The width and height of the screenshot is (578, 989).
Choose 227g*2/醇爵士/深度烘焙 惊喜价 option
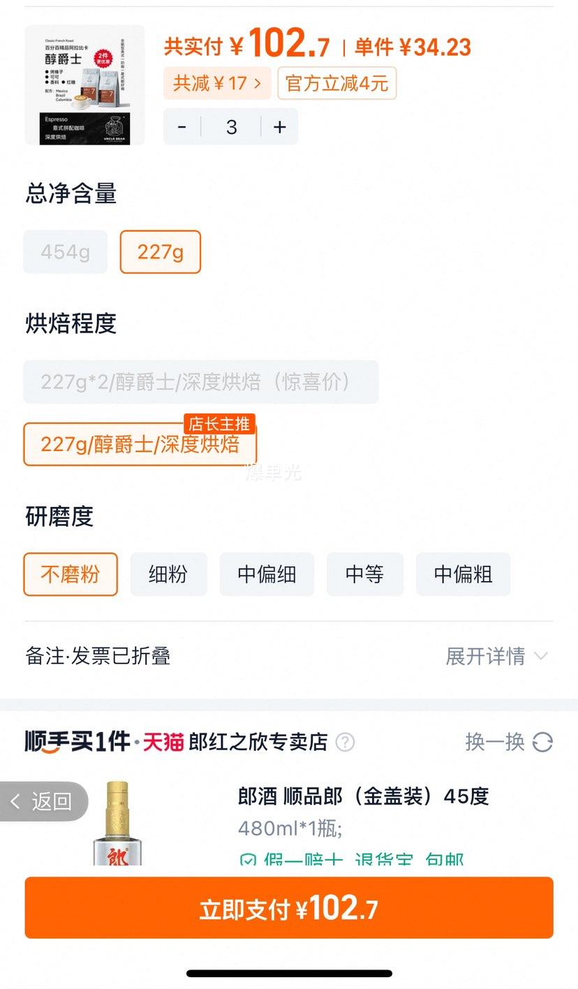(201, 381)
